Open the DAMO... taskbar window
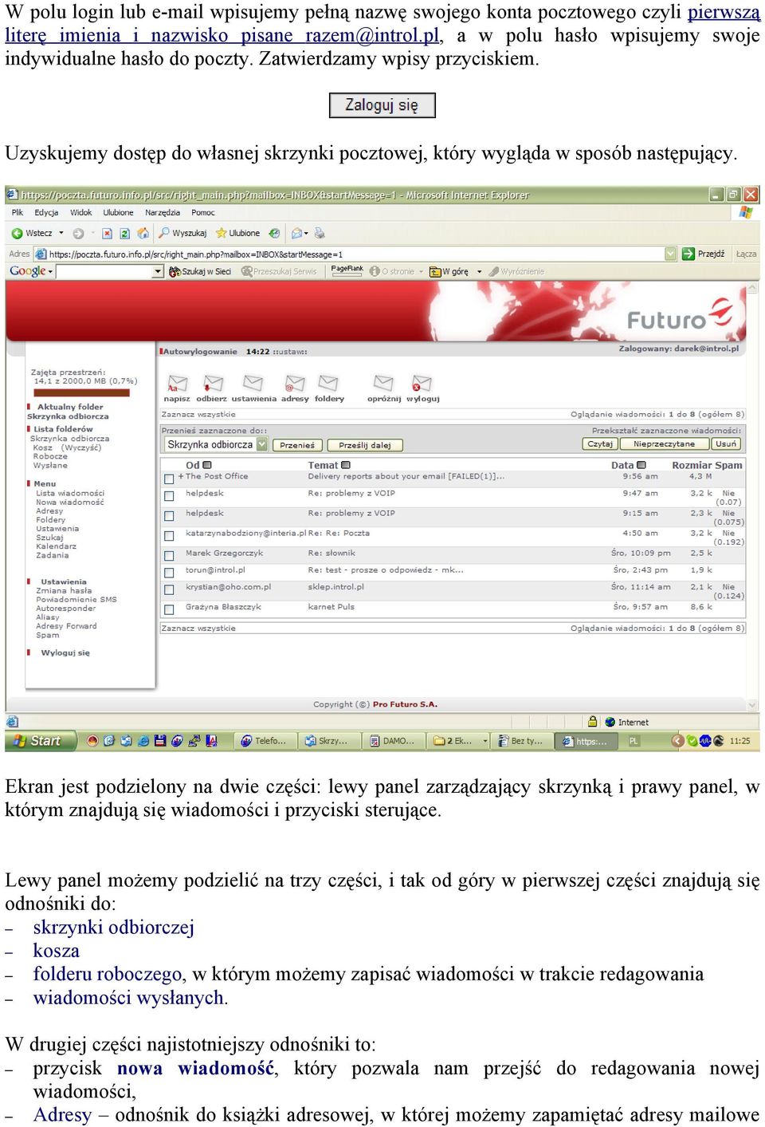Image resolution: width=765 pixels, height=1127 pixels. pyautogui.click(x=394, y=741)
